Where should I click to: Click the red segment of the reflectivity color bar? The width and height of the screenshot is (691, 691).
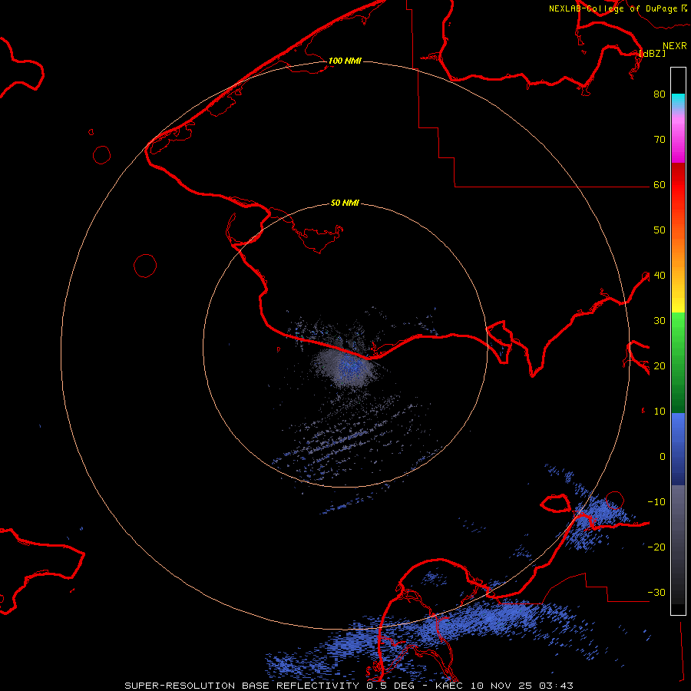click(x=678, y=185)
